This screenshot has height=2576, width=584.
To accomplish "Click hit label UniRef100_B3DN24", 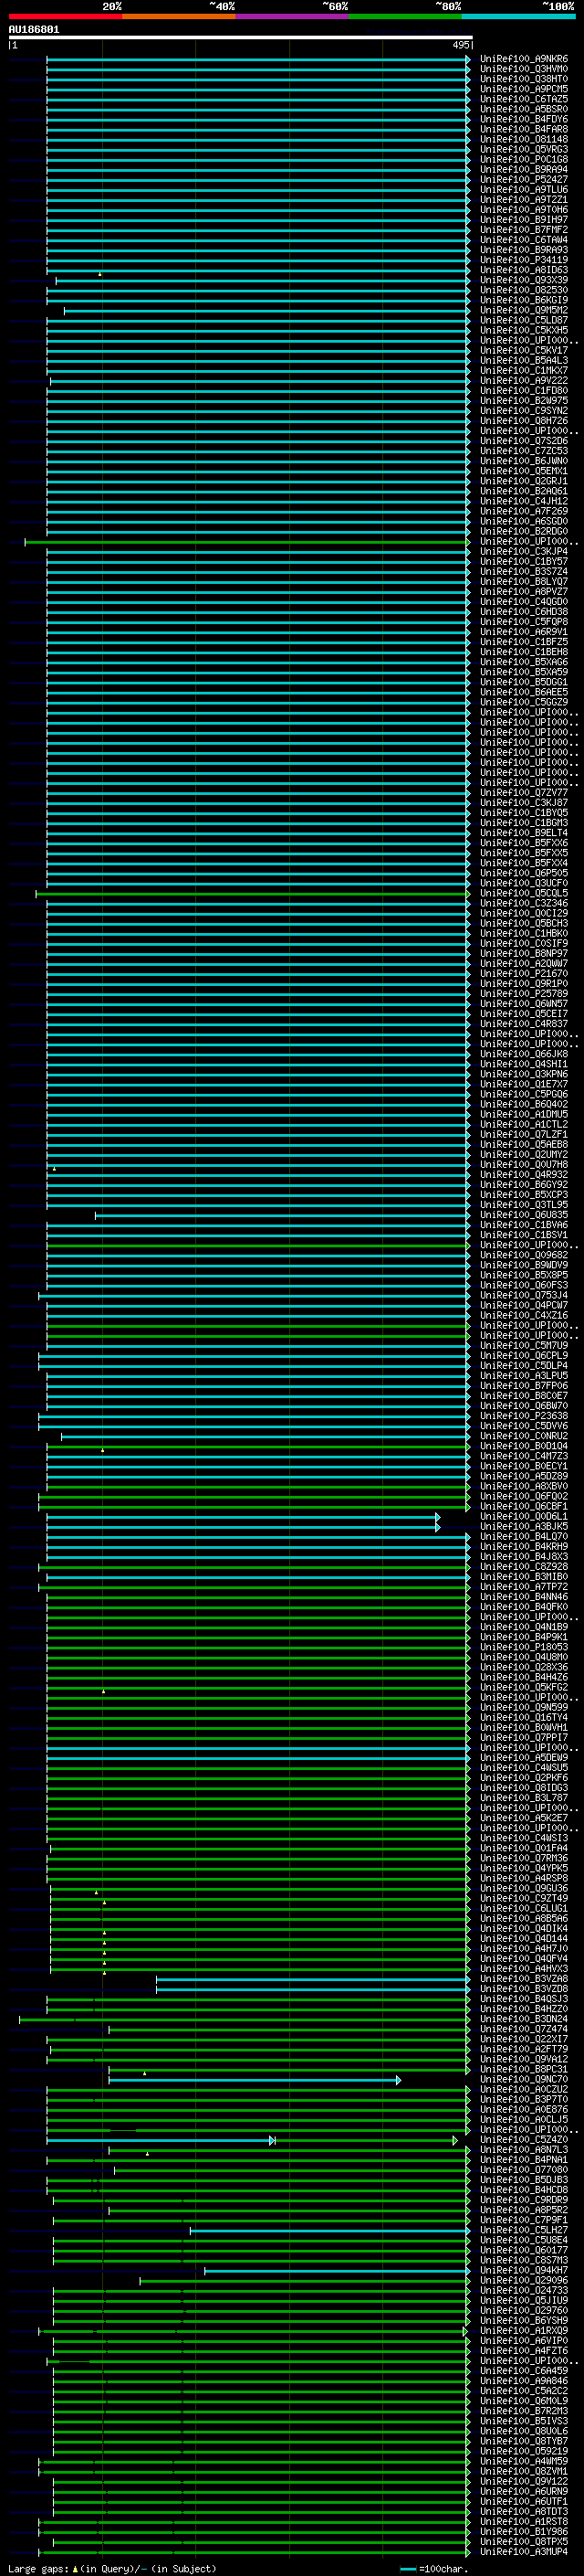I will pyautogui.click(x=524, y=2019).
